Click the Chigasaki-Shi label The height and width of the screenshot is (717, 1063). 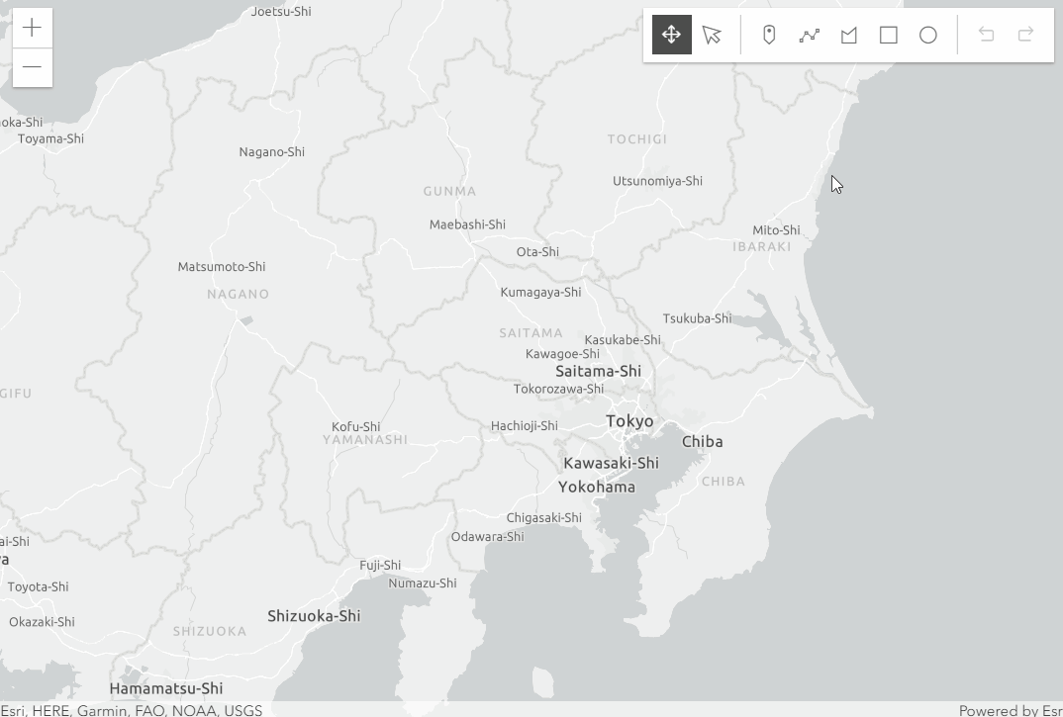point(543,518)
